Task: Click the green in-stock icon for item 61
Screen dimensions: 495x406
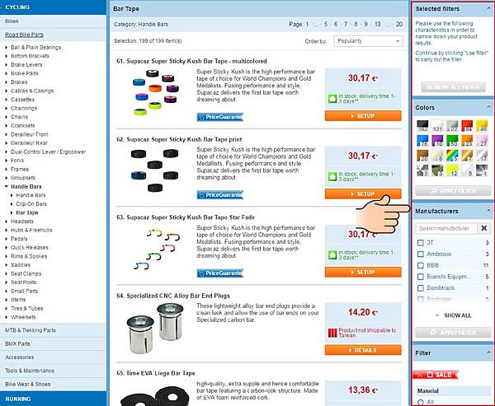Action: point(332,99)
